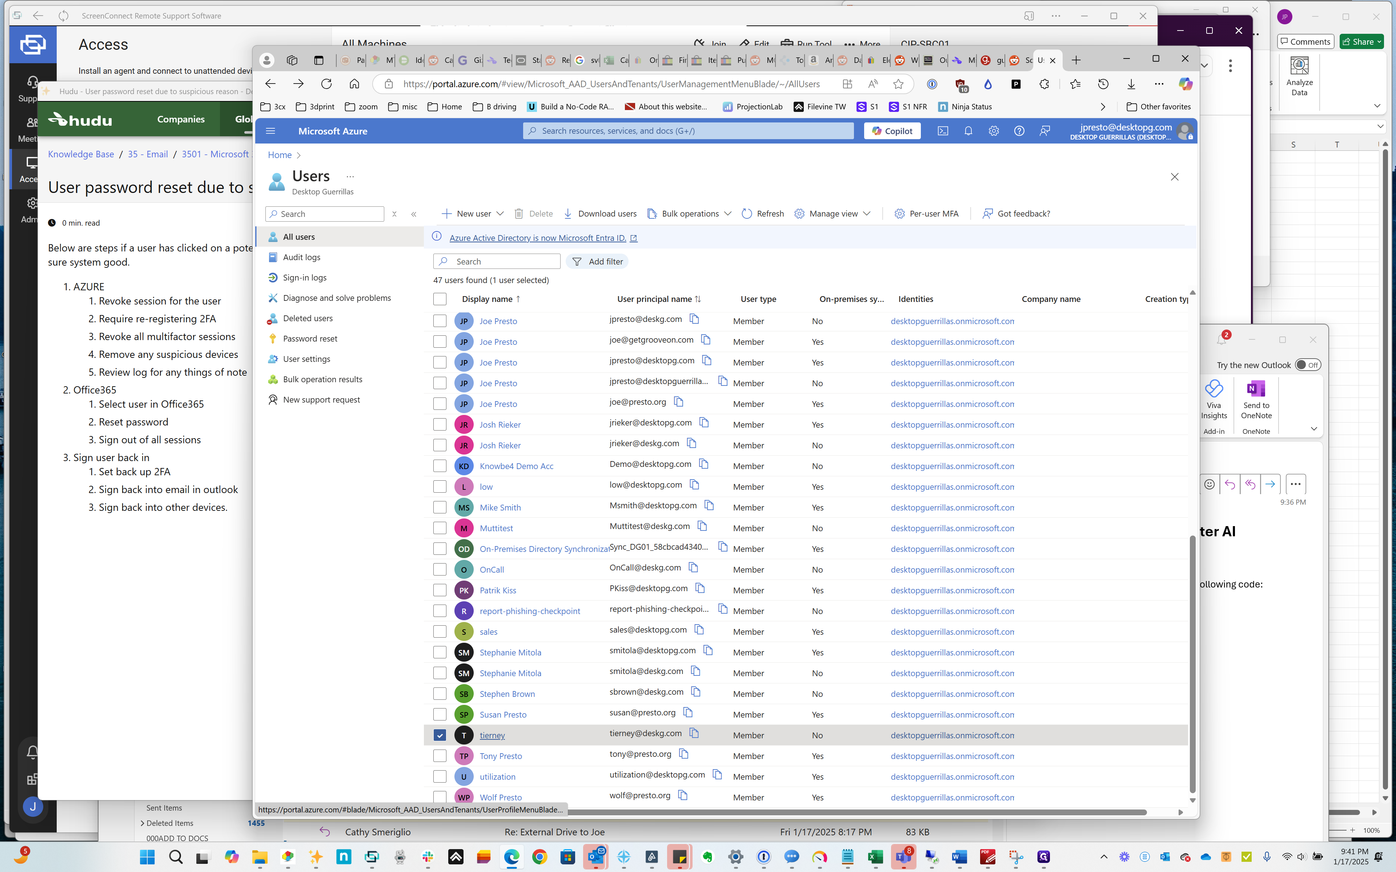The image size is (1396, 872).
Task: Open Azure help question mark icon
Action: pyautogui.click(x=1019, y=131)
